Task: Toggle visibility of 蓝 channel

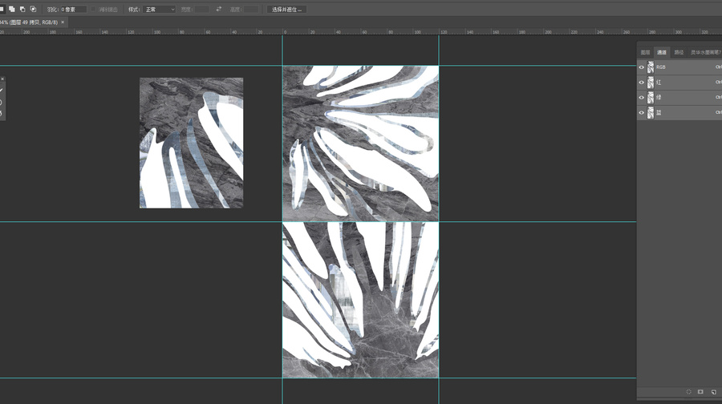Action: click(x=642, y=113)
